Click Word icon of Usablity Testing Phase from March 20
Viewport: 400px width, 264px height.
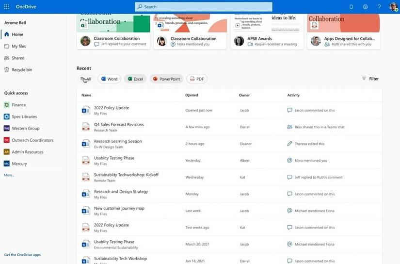click(x=86, y=244)
